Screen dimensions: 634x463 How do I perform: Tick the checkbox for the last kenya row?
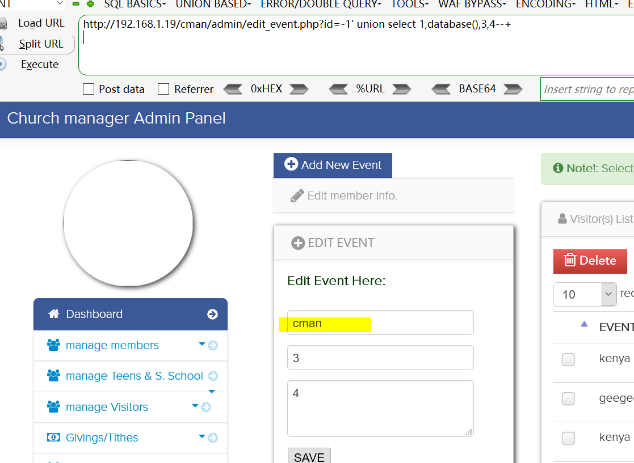[x=569, y=438]
